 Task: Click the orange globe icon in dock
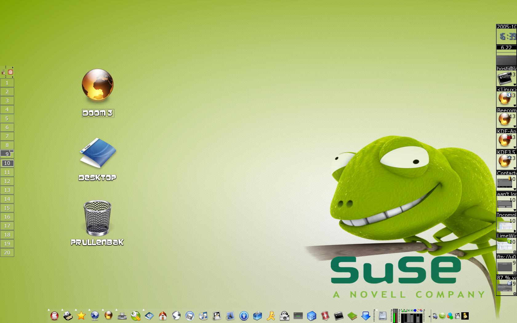click(x=109, y=316)
